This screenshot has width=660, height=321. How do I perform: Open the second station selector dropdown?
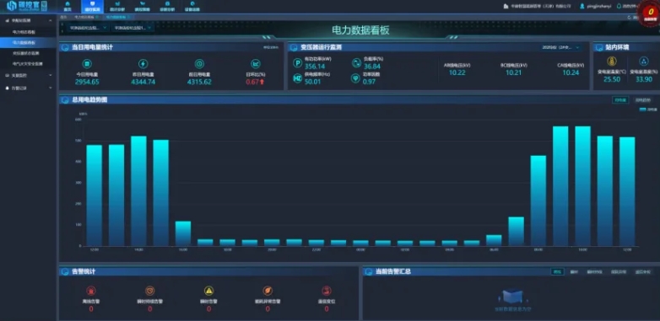(133, 28)
